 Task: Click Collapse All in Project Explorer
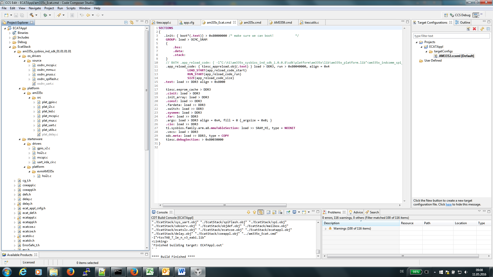(x=126, y=22)
